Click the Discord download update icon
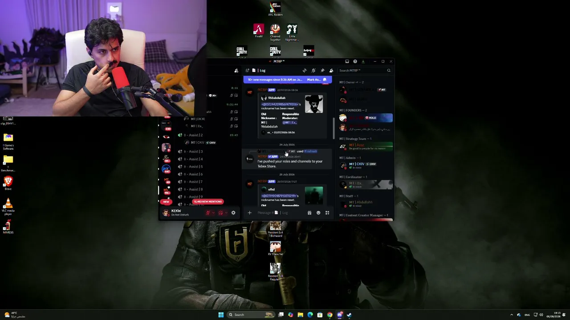 click(363, 61)
